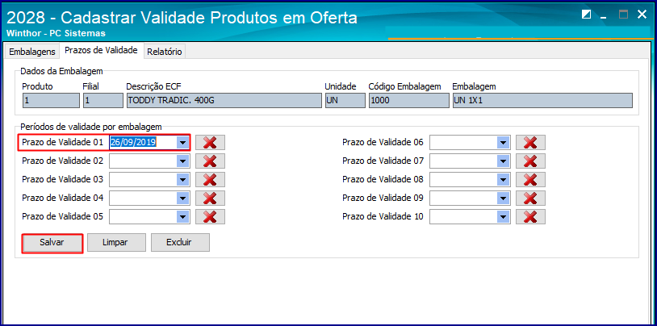
Task: Focus the Prazo de Validade 02 date field
Action: [x=149, y=161]
